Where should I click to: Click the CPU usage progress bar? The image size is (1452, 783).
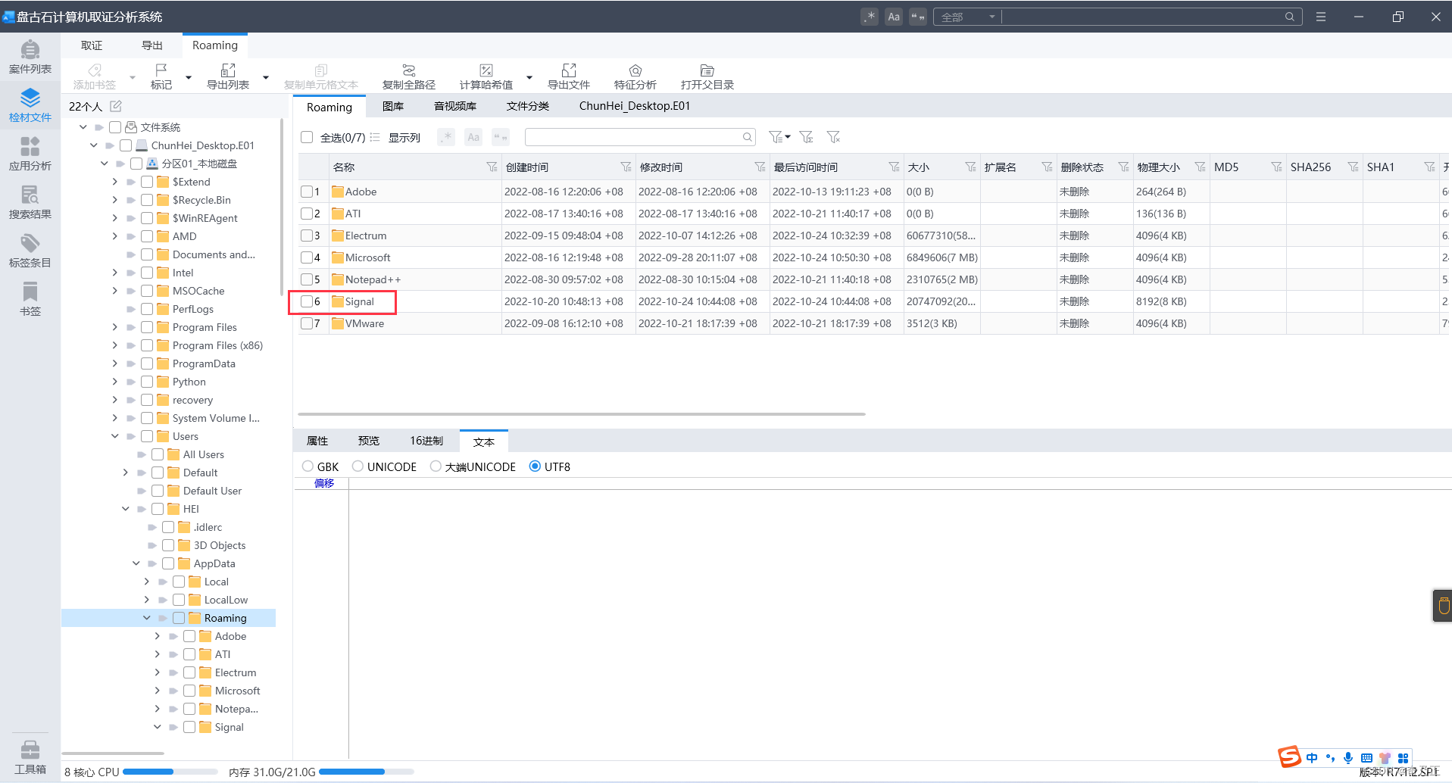tap(170, 772)
